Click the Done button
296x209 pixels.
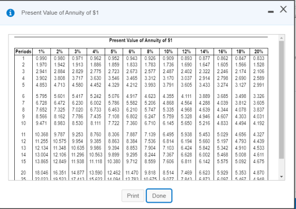tap(159, 196)
